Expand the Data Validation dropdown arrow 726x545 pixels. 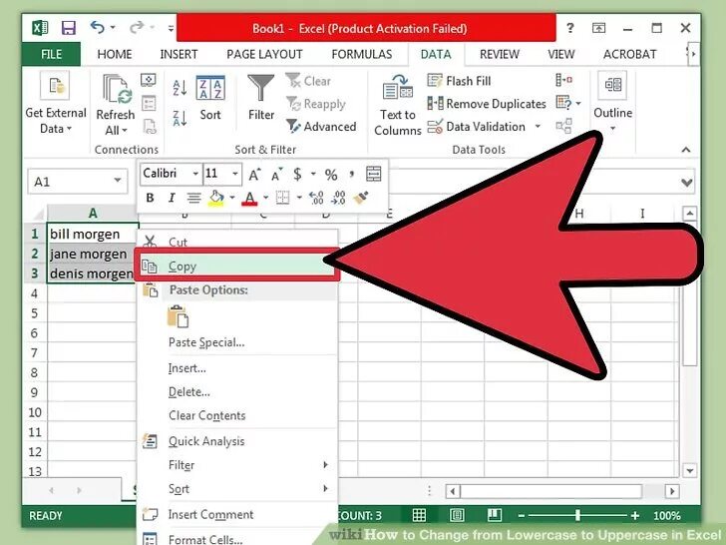click(538, 126)
